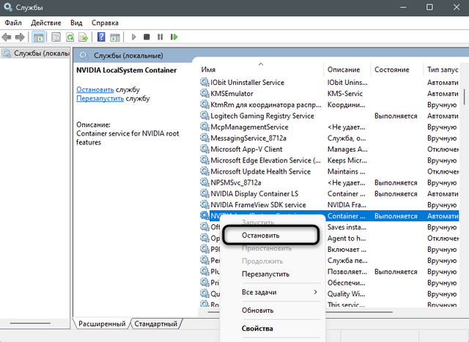Click the left pane horizontal scrollbar
The height and width of the screenshot is (342, 469).
point(30,323)
